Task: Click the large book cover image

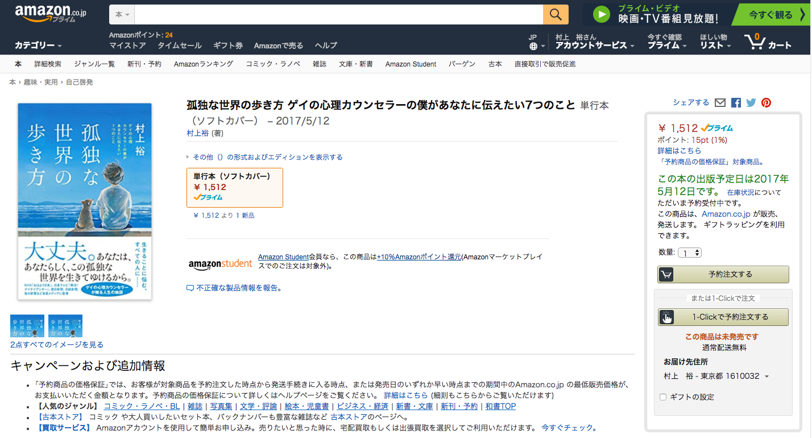Action: pos(85,201)
